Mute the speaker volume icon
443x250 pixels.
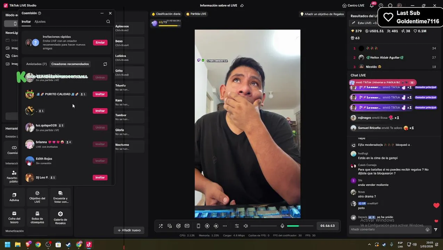click(x=246, y=226)
